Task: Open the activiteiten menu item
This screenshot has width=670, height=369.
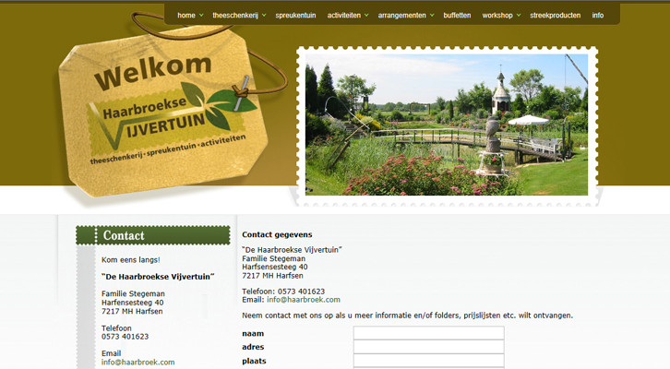Action: point(344,16)
